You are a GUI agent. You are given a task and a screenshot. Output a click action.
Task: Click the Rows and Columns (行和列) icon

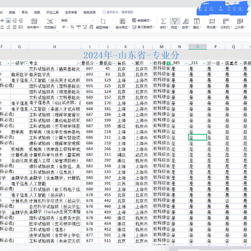[x=226, y=21]
